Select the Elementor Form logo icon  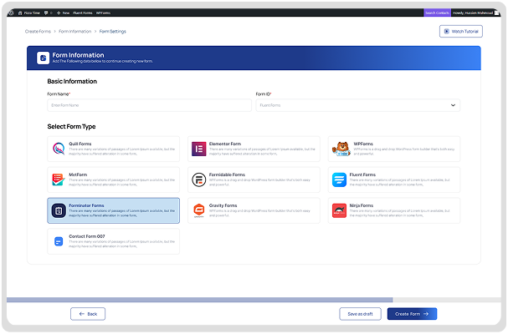[199, 149]
